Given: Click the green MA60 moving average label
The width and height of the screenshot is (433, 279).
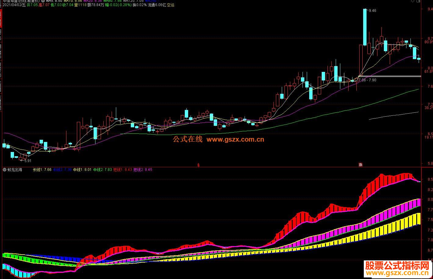Looking at the screenshot, I should click(113, 1).
